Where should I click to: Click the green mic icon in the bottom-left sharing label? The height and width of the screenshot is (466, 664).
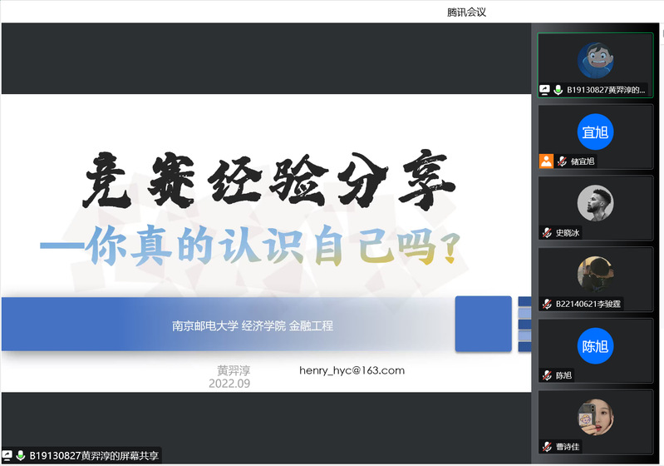click(x=20, y=456)
